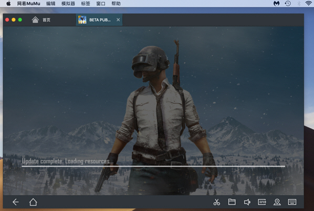Open the 窗口 menu
This screenshot has height=211, width=314.
coord(101,3)
